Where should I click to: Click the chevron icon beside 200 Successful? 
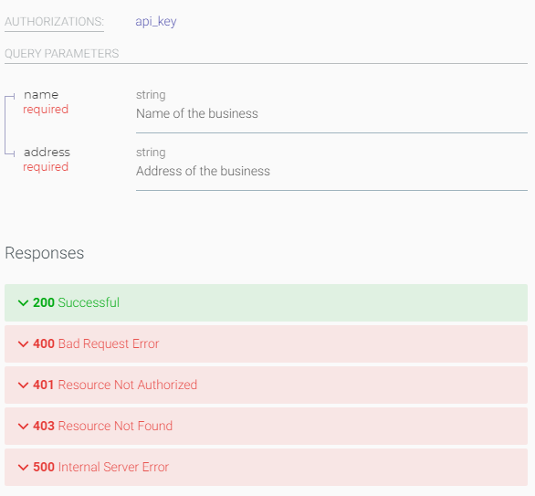[x=23, y=302]
